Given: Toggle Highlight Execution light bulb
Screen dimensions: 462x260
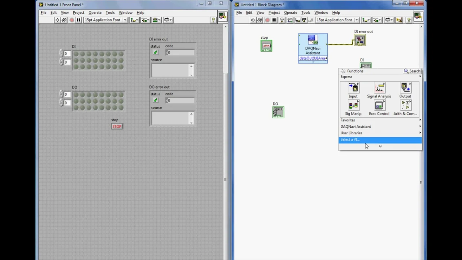Looking at the screenshot, I should 282,20.
